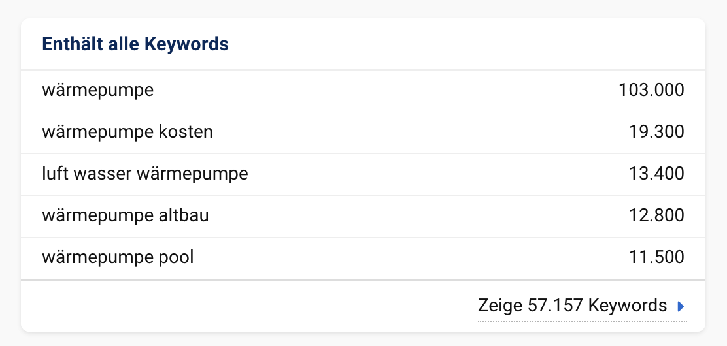727x346 pixels.
Task: Click the search volume 19.300
Action: 656,131
